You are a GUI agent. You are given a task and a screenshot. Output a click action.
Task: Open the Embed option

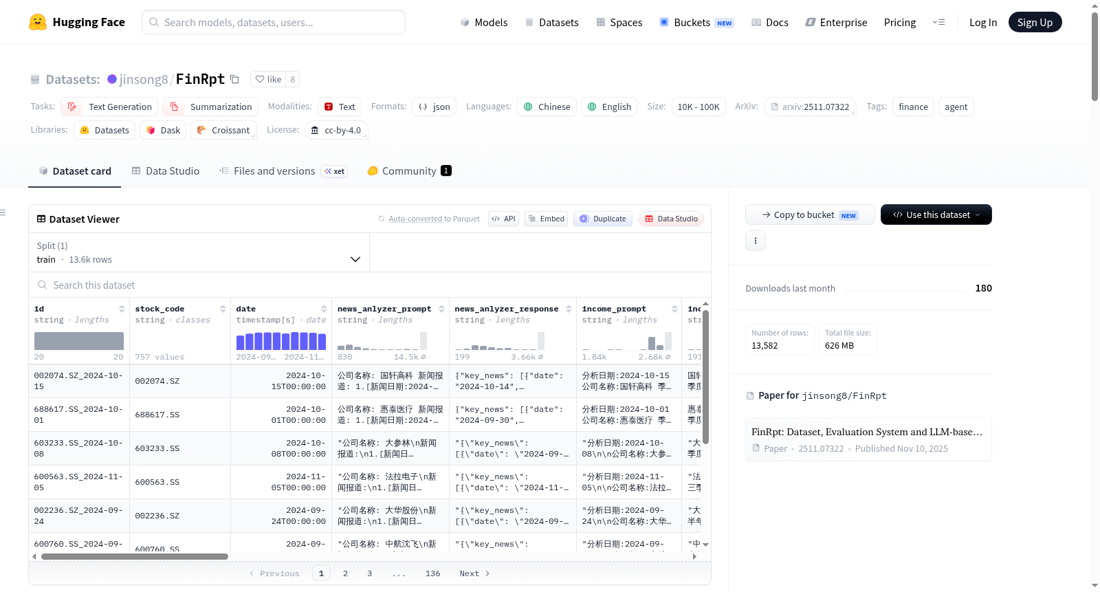pyautogui.click(x=546, y=219)
